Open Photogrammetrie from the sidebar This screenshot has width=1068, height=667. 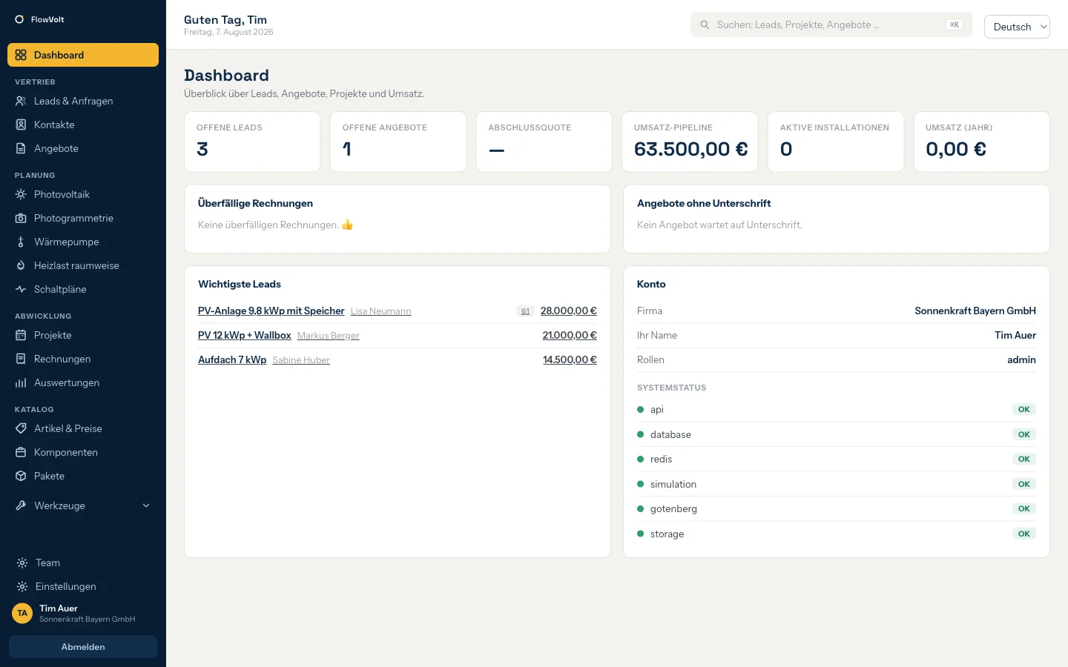83,218
